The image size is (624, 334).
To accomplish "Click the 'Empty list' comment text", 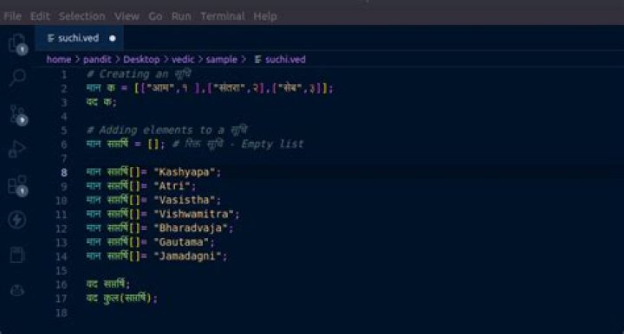I will (273, 145).
